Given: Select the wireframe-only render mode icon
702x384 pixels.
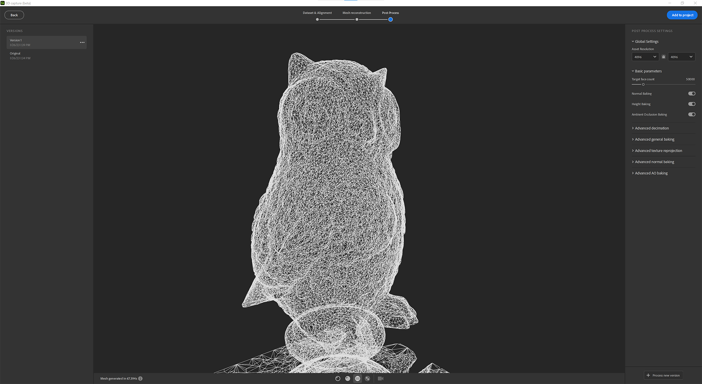Looking at the screenshot, I should tap(338, 379).
